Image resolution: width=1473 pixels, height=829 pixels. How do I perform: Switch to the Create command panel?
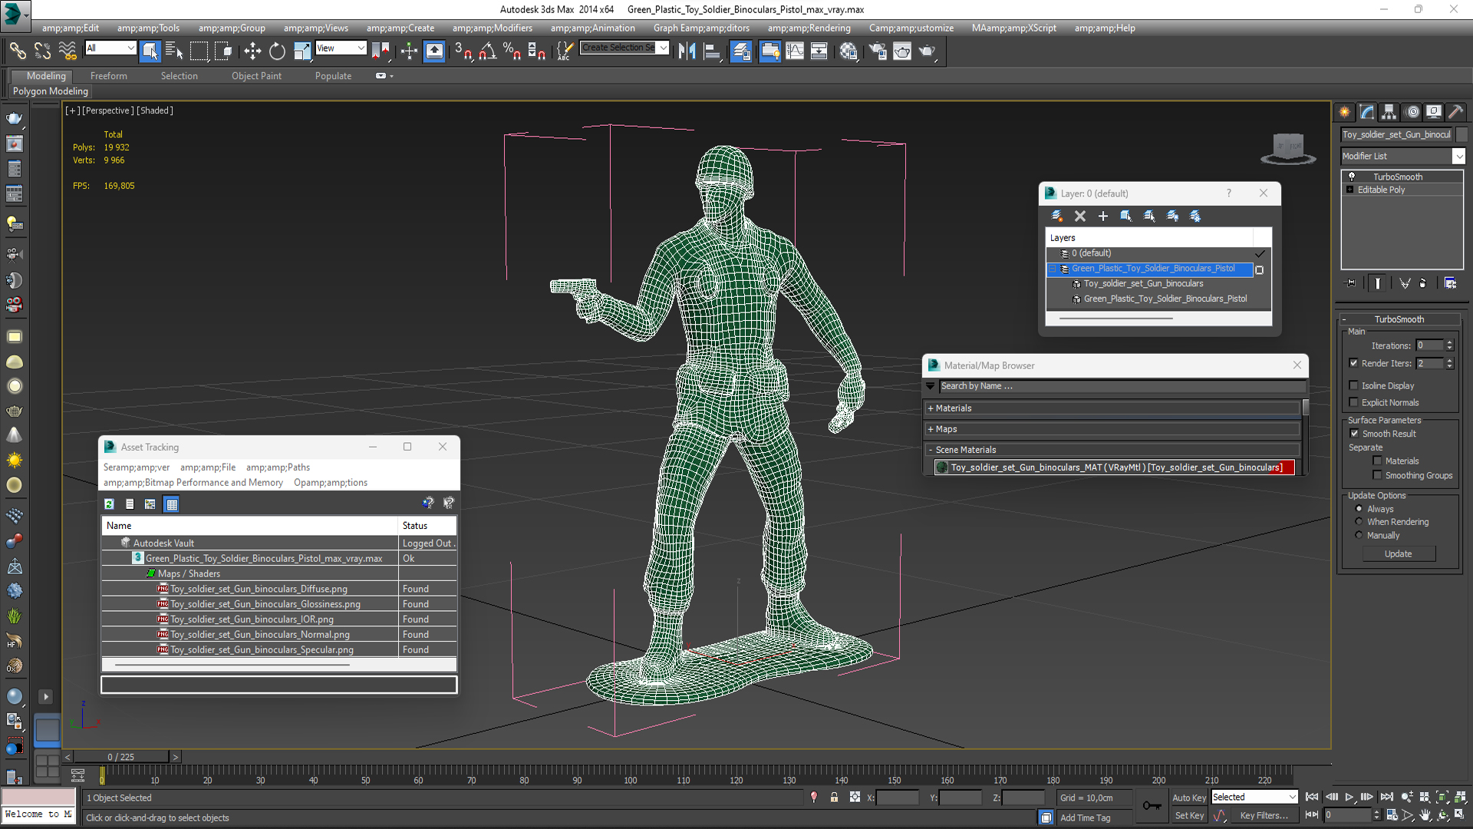point(1345,112)
